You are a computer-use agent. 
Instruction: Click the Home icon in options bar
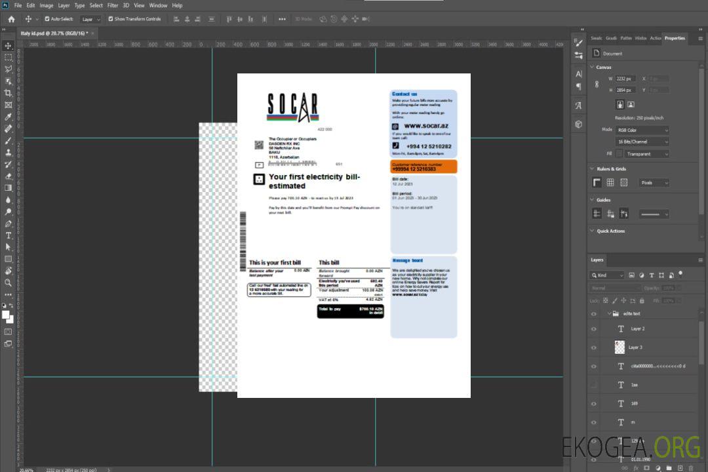tap(11, 19)
